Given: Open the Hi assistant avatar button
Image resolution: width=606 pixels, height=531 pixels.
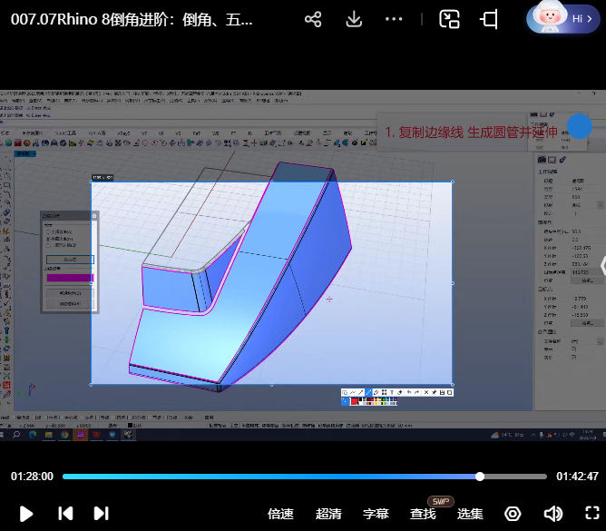Looking at the screenshot, I should click(562, 19).
